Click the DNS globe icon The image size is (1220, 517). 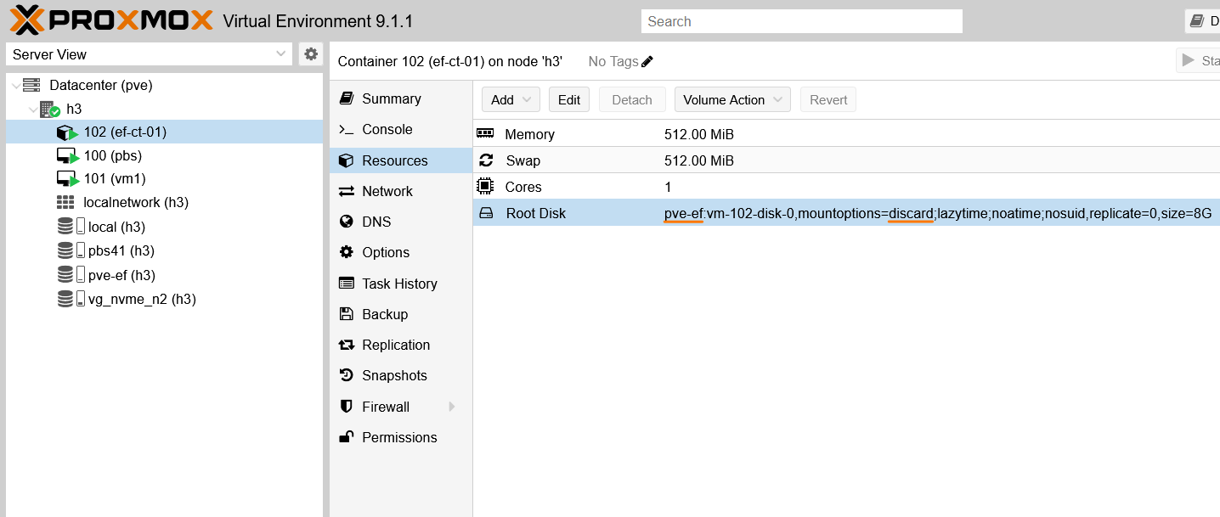coord(346,222)
